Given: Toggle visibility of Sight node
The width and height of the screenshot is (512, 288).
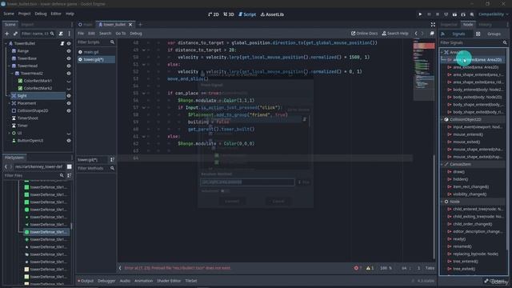Looking at the screenshot, I should pyautogui.click(x=69, y=96).
